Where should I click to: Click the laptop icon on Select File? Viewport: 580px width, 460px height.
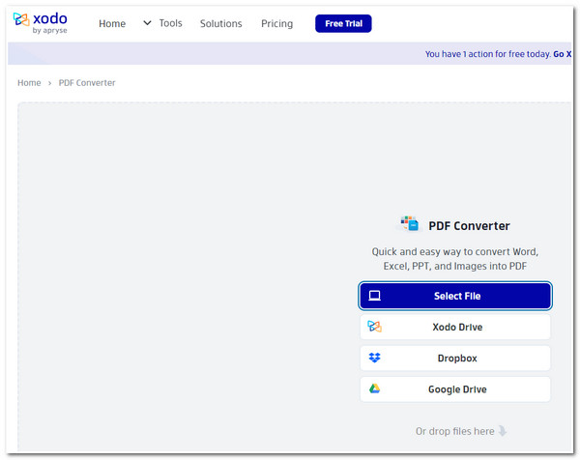(374, 296)
